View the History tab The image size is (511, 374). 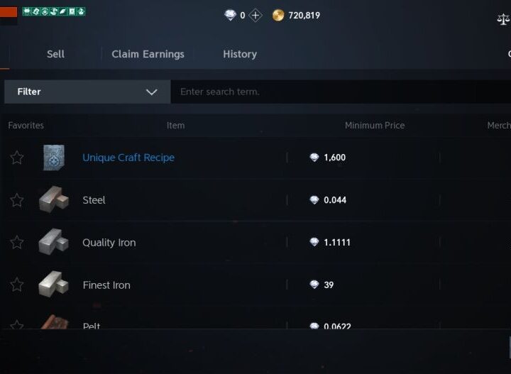coord(240,54)
